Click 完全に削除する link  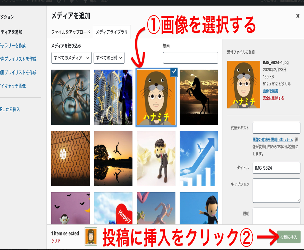click(x=273, y=98)
